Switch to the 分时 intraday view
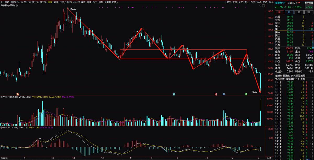 [7, 2]
